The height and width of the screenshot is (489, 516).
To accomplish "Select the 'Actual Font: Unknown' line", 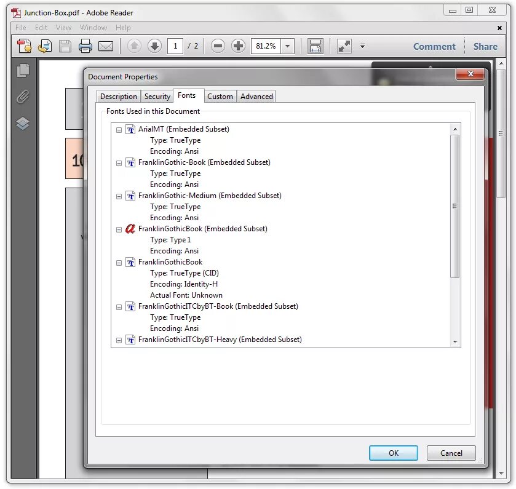I will 186,295.
